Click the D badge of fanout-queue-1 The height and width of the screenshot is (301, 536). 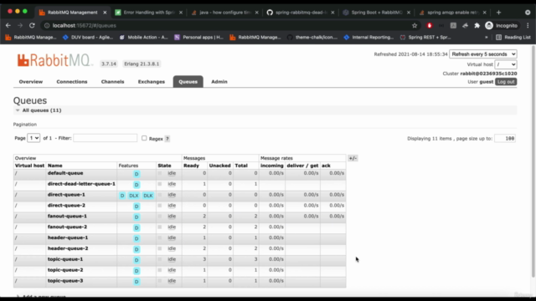[x=137, y=217]
